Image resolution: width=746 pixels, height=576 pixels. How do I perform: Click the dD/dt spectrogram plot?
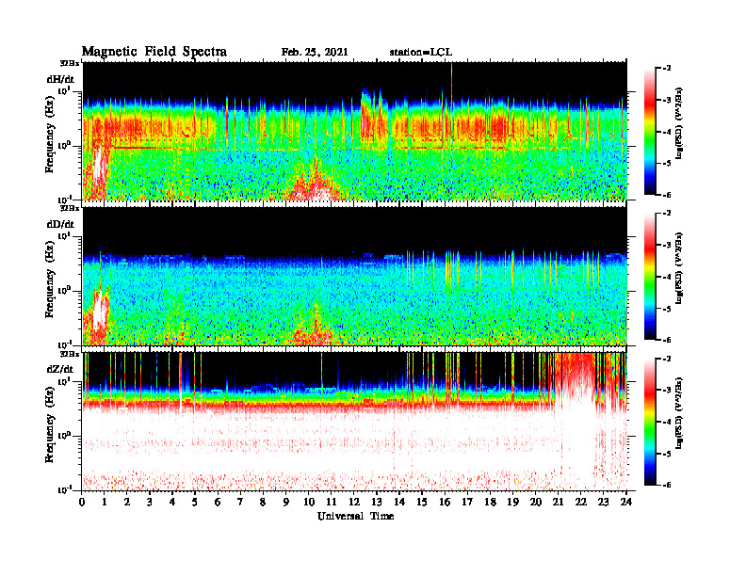[355, 276]
